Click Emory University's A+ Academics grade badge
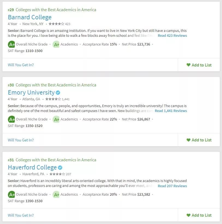The width and height of the screenshot is (222, 224). [x=56, y=119]
